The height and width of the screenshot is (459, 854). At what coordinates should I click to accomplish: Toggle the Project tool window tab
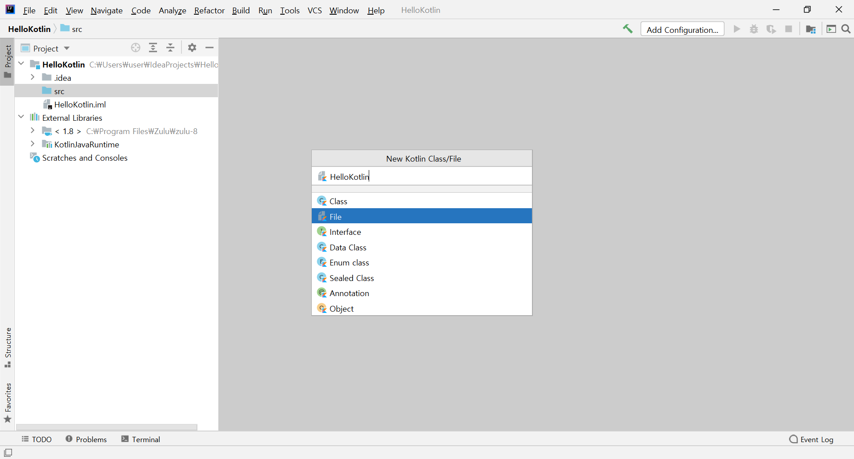pos(8,61)
